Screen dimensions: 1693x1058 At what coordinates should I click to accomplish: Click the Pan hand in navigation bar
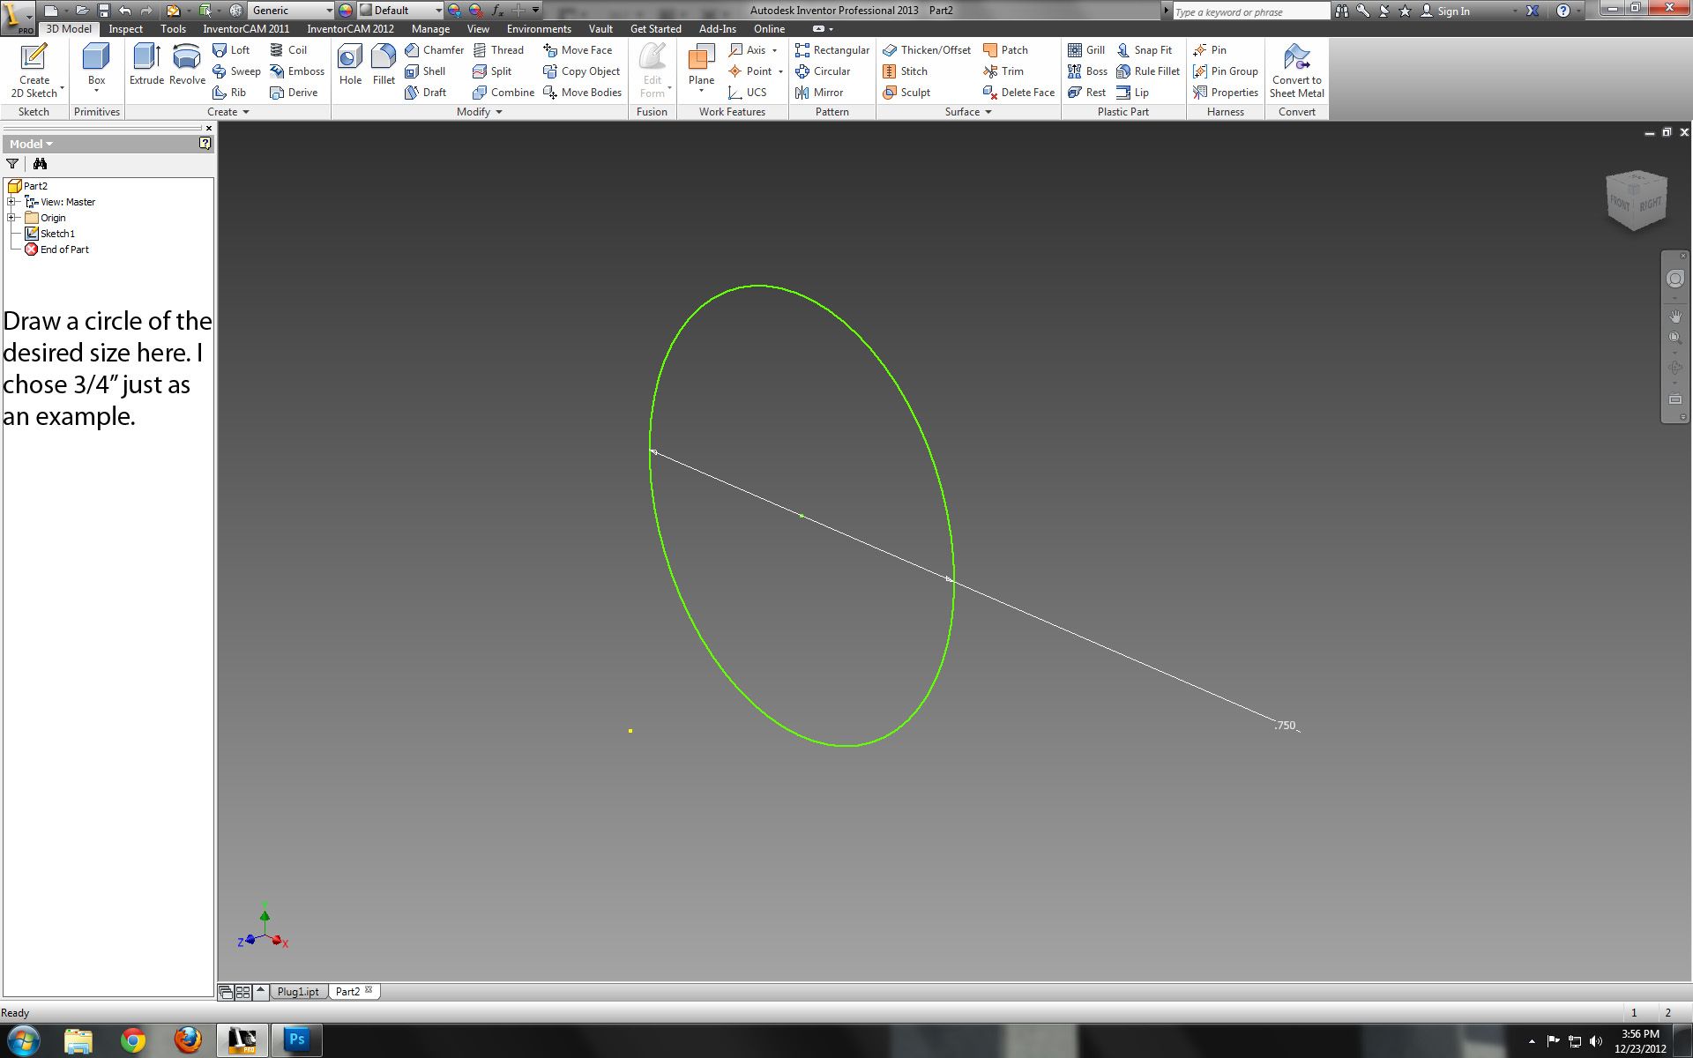tap(1674, 316)
